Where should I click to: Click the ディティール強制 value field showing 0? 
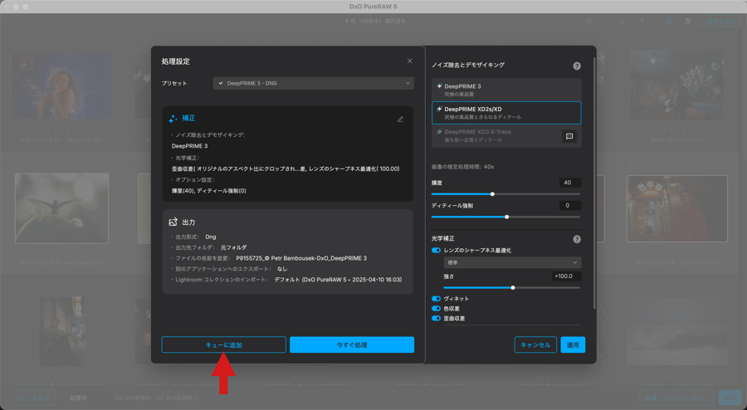569,205
